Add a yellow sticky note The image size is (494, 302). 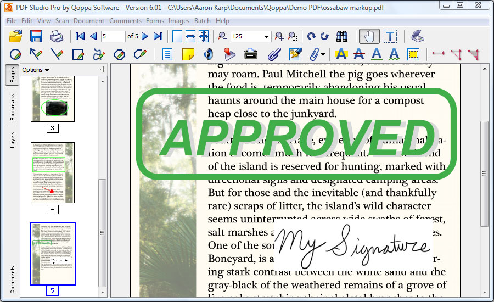[188, 54]
